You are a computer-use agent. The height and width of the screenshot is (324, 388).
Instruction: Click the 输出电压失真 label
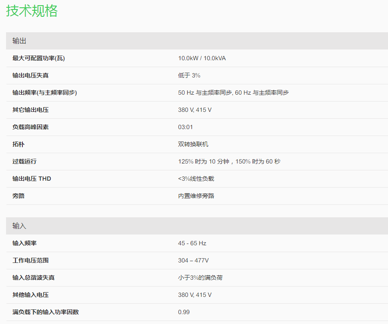pyautogui.click(x=31, y=75)
